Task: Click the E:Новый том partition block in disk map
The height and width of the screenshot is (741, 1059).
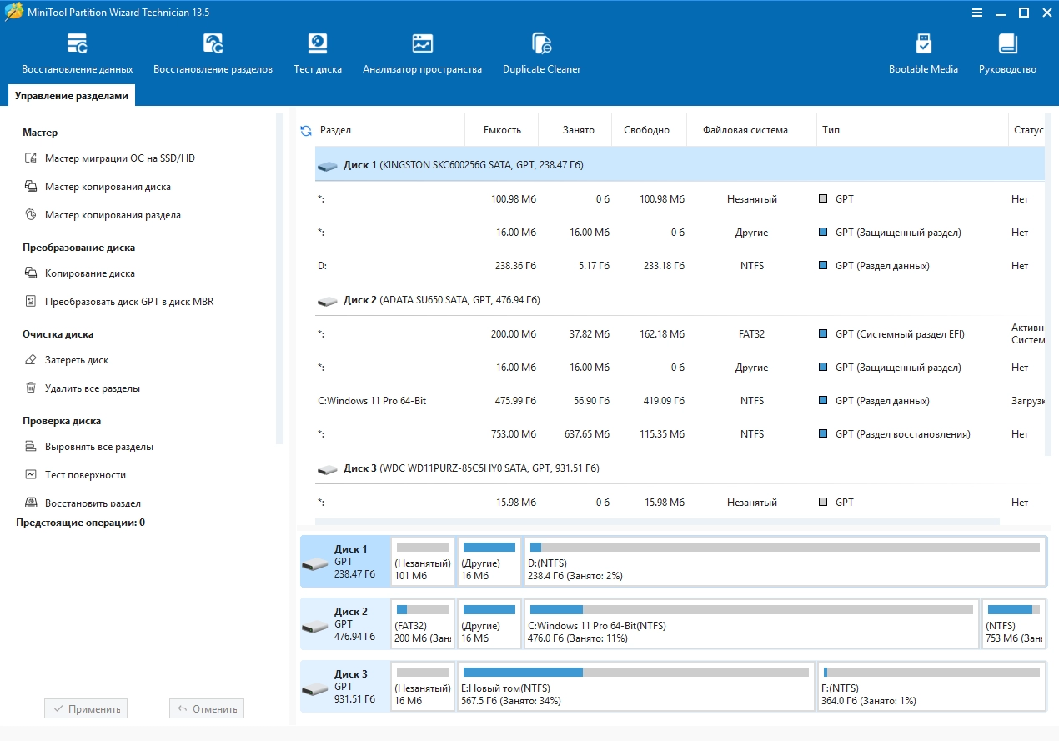Action: (x=635, y=687)
